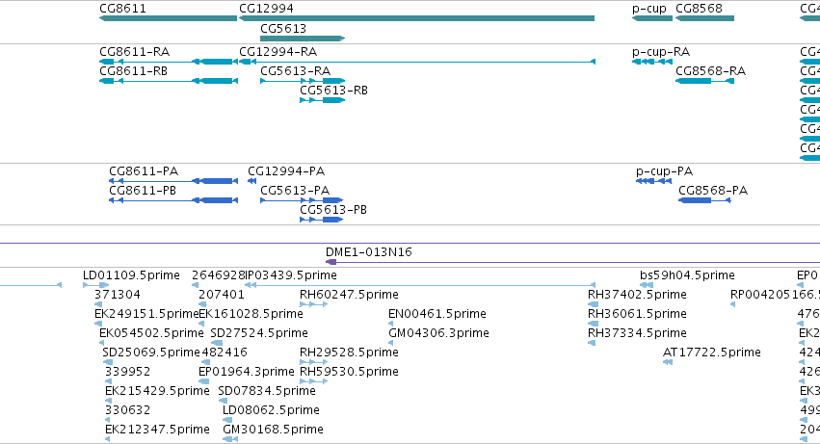Click the 330632 feature label
The image size is (820, 444).
click(x=127, y=410)
